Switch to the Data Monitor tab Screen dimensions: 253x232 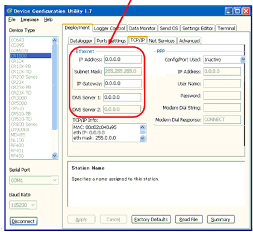(142, 28)
